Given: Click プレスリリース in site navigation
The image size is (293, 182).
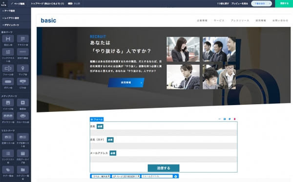Looking at the screenshot, I should [240, 20].
